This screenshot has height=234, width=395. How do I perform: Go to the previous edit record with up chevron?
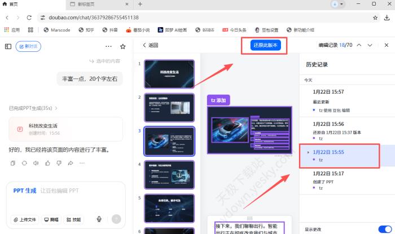pyautogui.click(x=359, y=45)
